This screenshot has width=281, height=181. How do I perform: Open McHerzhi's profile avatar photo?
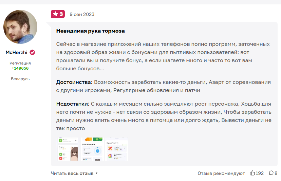point(20,27)
